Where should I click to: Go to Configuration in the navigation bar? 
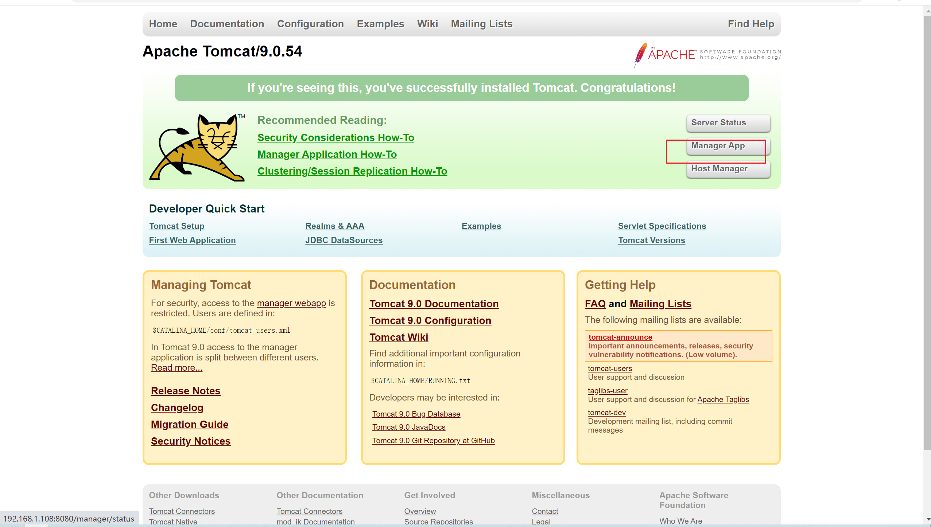310,24
